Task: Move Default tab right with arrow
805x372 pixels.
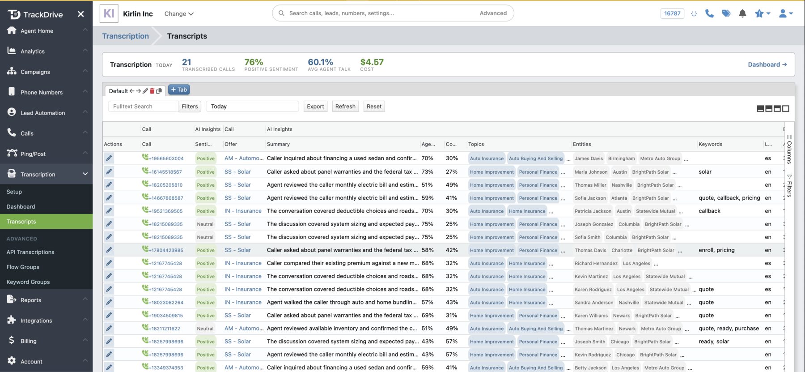Action: tap(139, 91)
